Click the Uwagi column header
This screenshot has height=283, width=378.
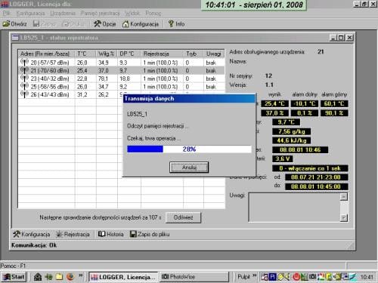pyautogui.click(x=214, y=54)
